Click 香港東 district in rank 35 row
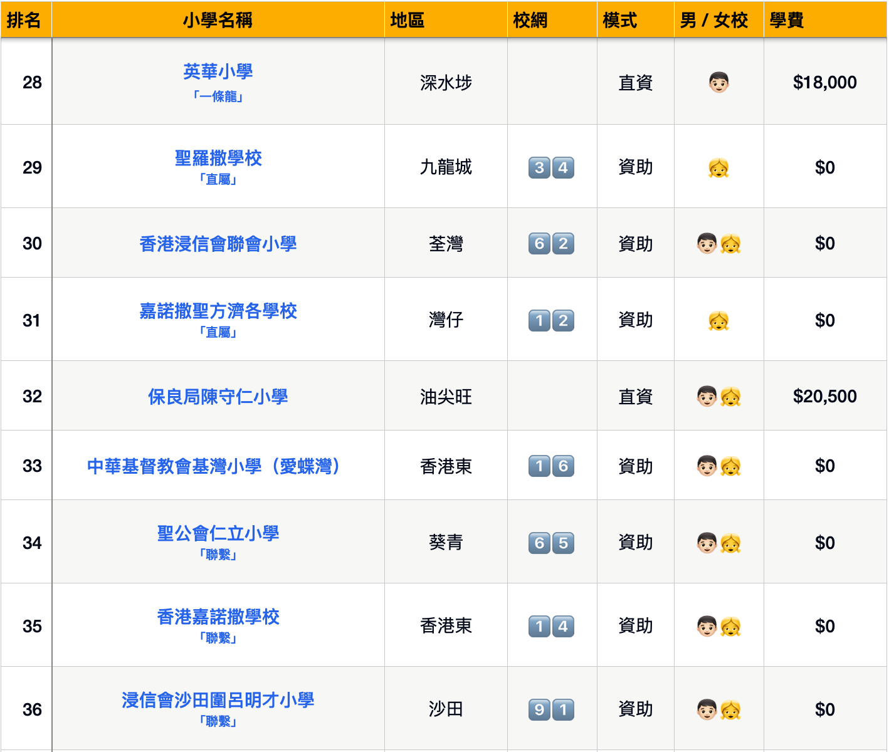889x752 pixels. (446, 626)
